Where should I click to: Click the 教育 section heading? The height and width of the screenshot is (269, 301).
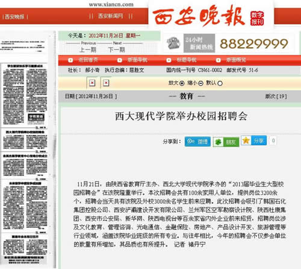click(186, 97)
